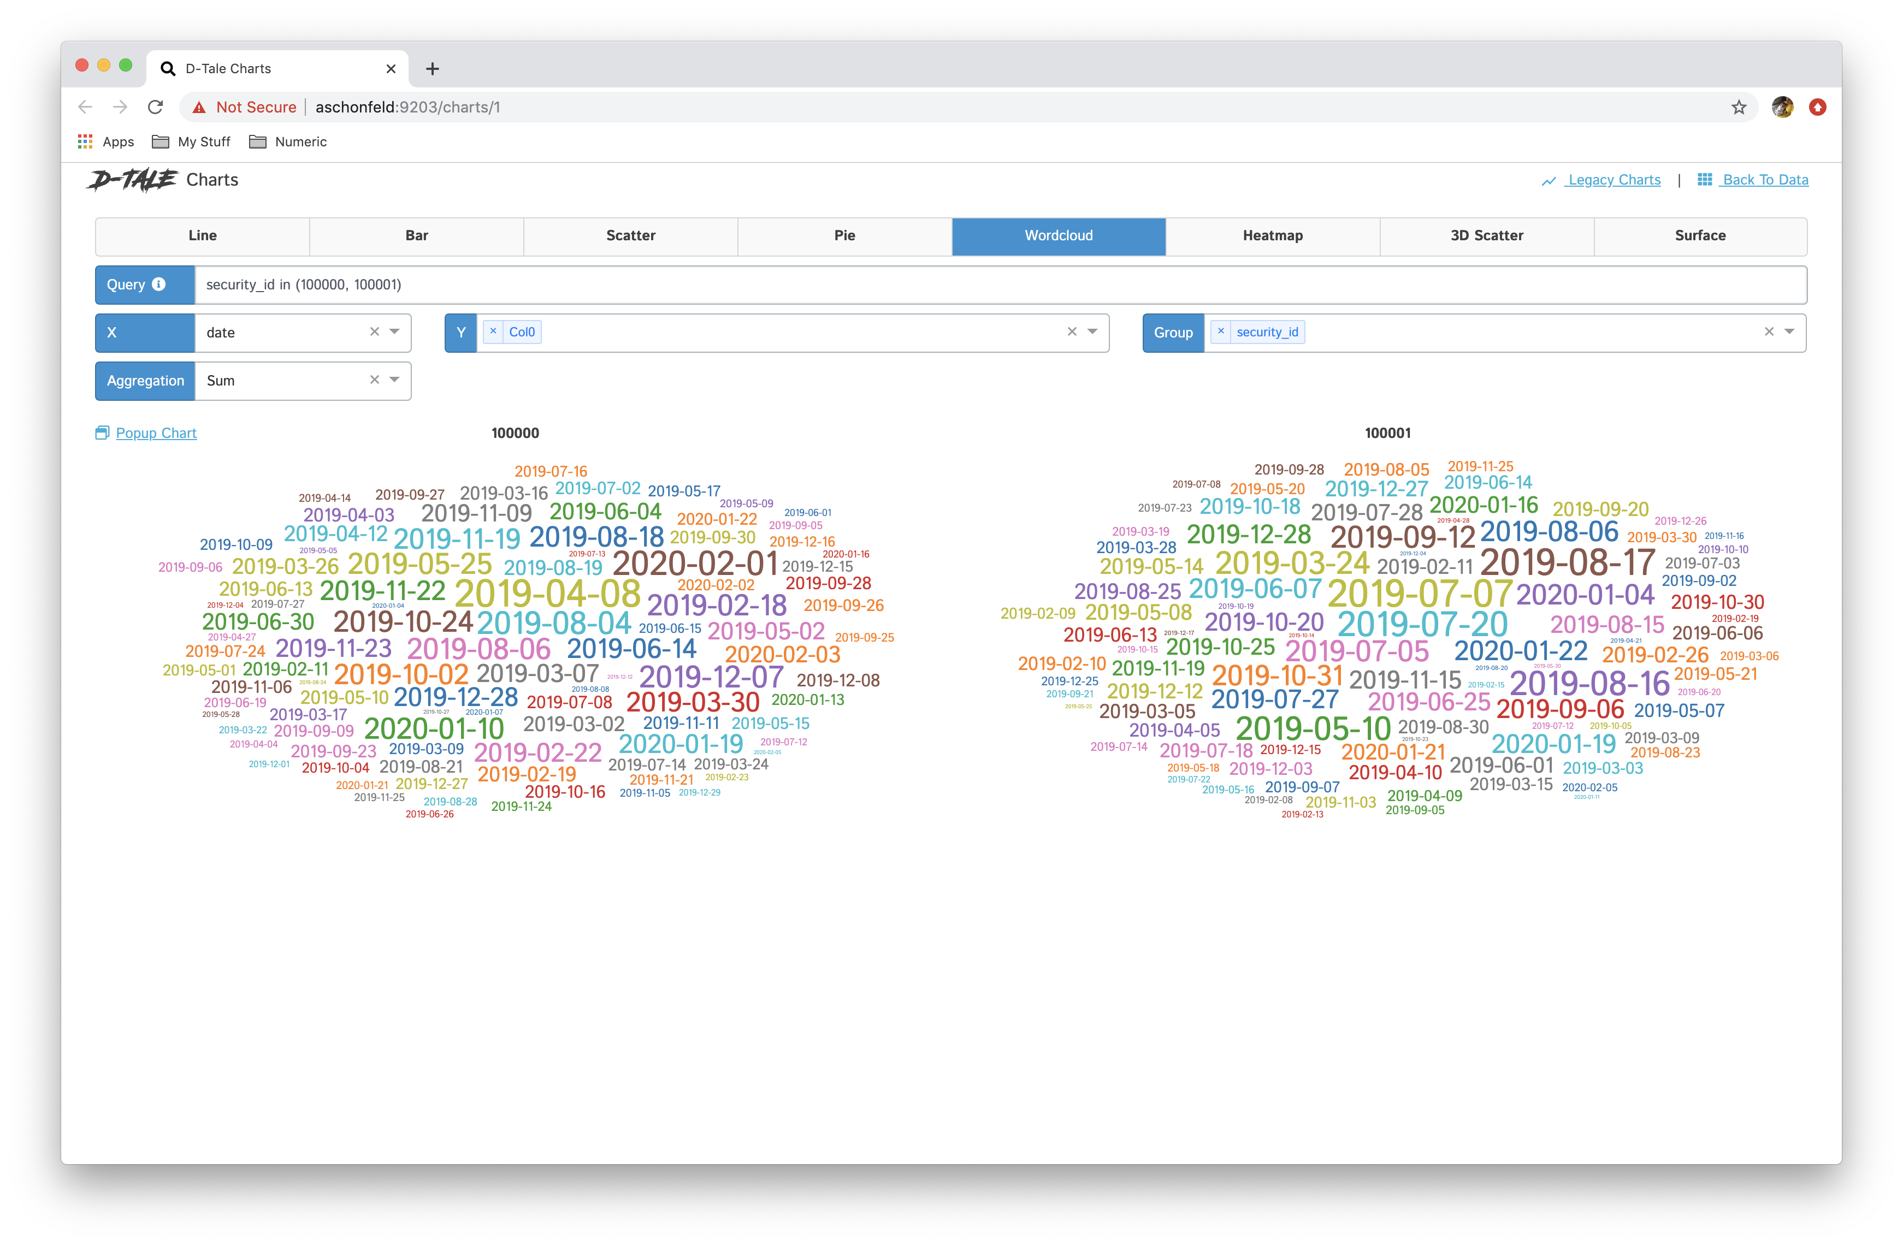Remove the security_id tag from Group
1903x1245 pixels.
(1221, 331)
